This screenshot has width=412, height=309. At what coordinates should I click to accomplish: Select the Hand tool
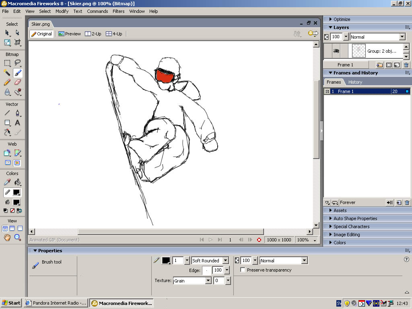click(7, 238)
